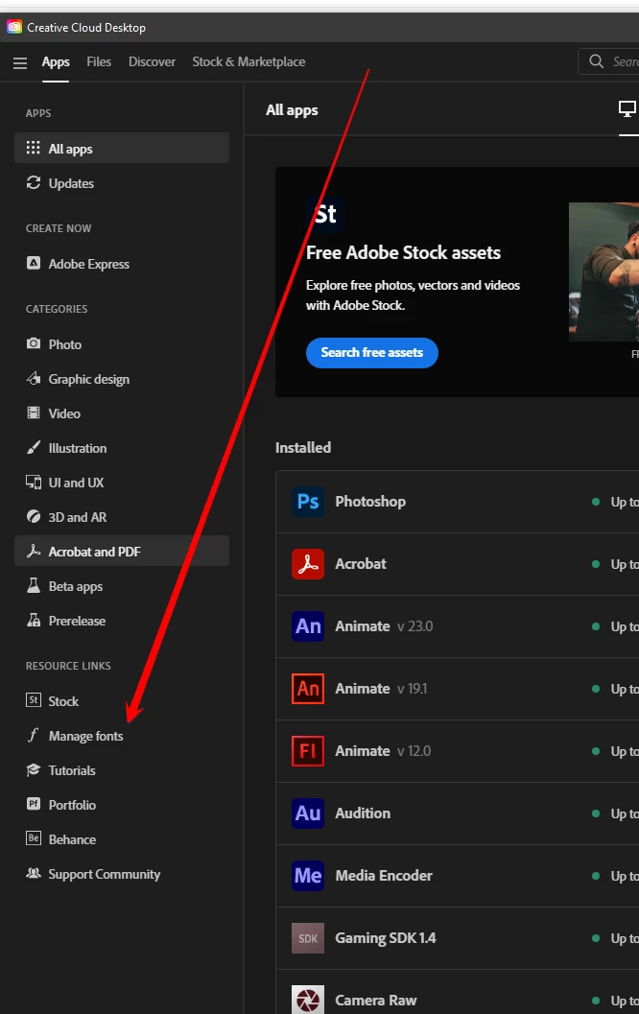Click the search magnifier icon
The height and width of the screenshot is (1014, 639).
[x=597, y=61]
